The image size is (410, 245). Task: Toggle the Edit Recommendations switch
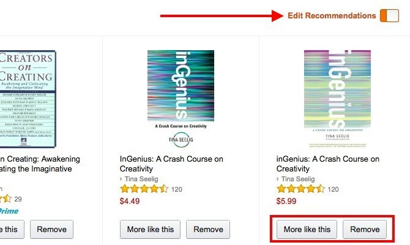pos(389,16)
